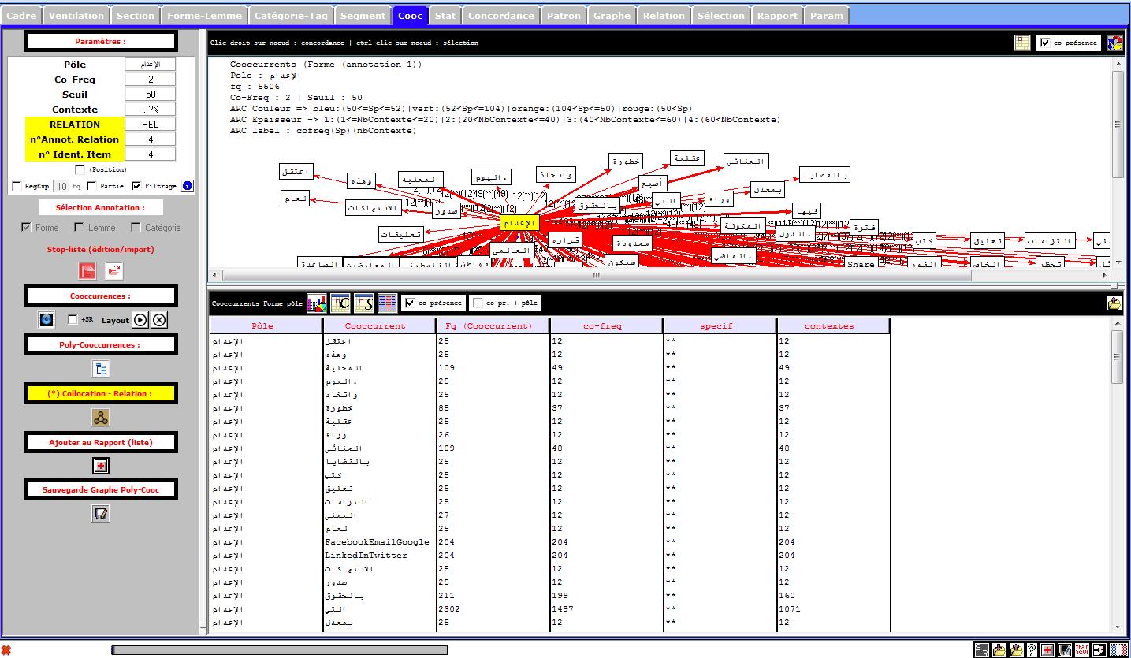Open the Ventilation tab

pyautogui.click(x=76, y=15)
